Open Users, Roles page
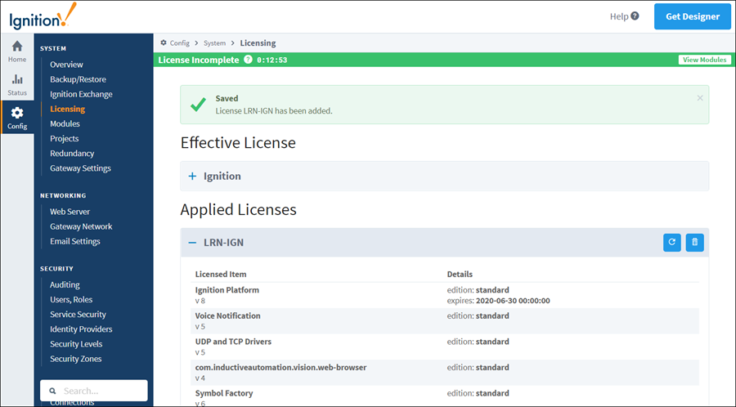Image resolution: width=736 pixels, height=407 pixels. point(71,299)
